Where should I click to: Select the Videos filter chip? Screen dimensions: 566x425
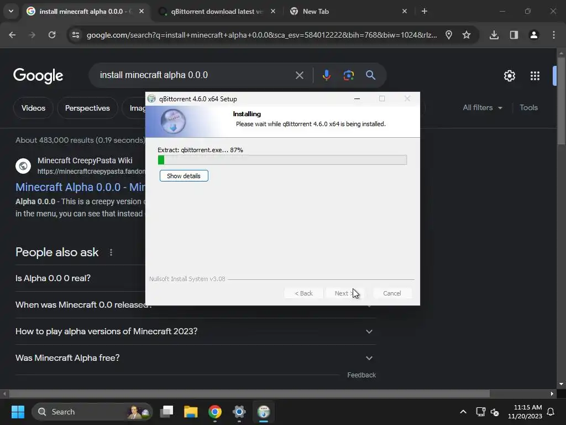(x=33, y=108)
